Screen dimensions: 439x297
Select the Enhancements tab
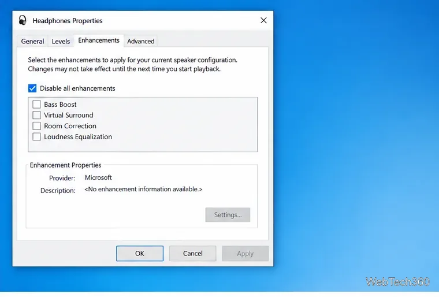click(x=99, y=40)
